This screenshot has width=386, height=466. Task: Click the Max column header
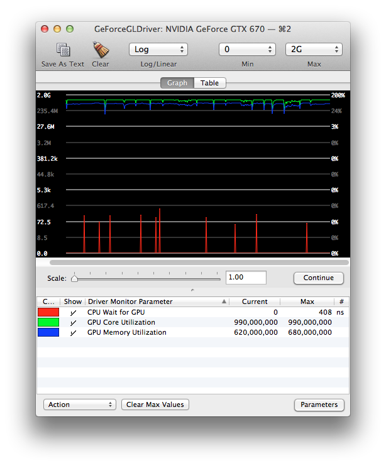pos(307,301)
